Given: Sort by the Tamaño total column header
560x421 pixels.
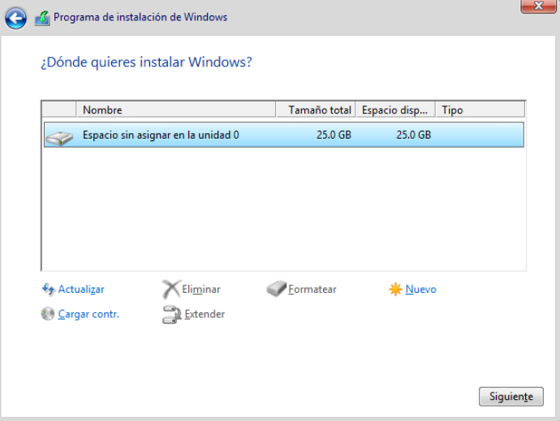Looking at the screenshot, I should tap(316, 110).
